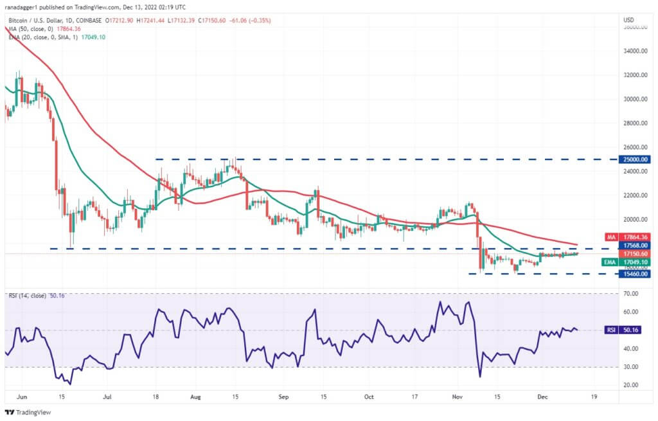The height and width of the screenshot is (421, 658).
Task: Click the 32000.00 price axis label
Action: tap(636, 75)
